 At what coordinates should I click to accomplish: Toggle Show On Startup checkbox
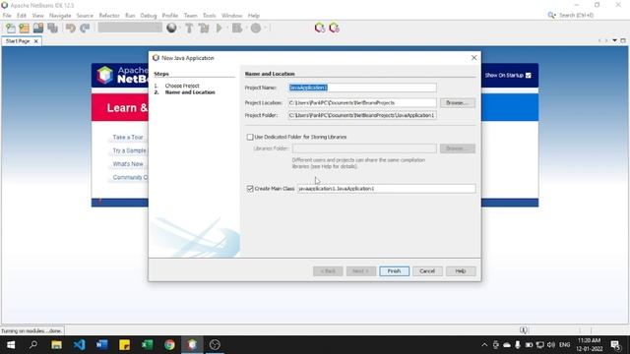(x=529, y=76)
